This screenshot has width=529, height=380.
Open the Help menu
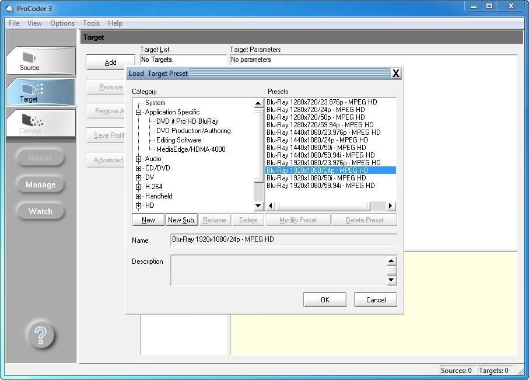coord(115,23)
